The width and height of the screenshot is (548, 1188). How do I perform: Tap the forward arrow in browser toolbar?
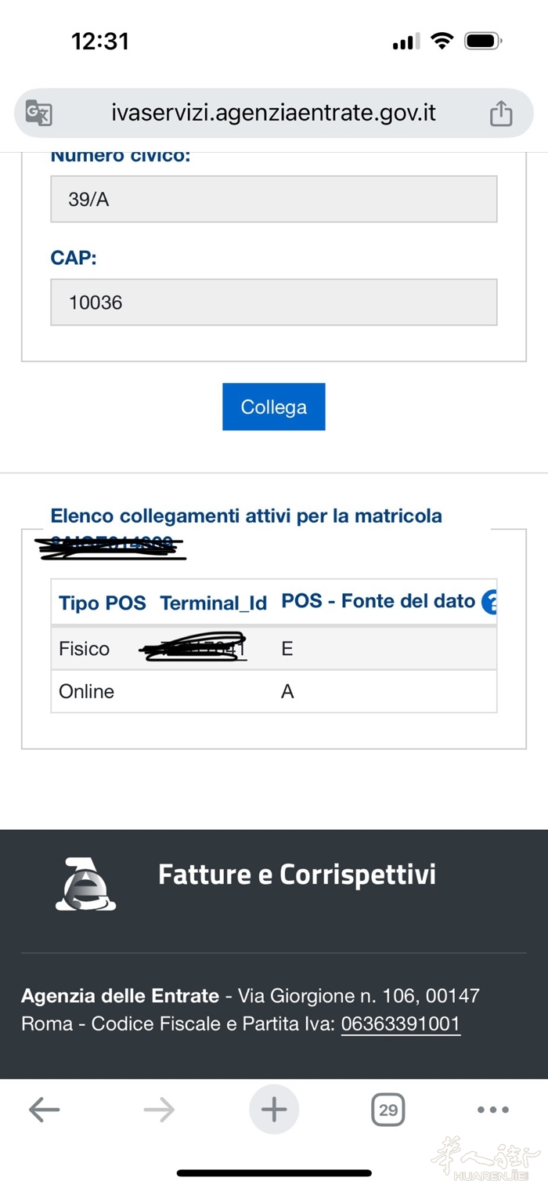click(159, 1109)
